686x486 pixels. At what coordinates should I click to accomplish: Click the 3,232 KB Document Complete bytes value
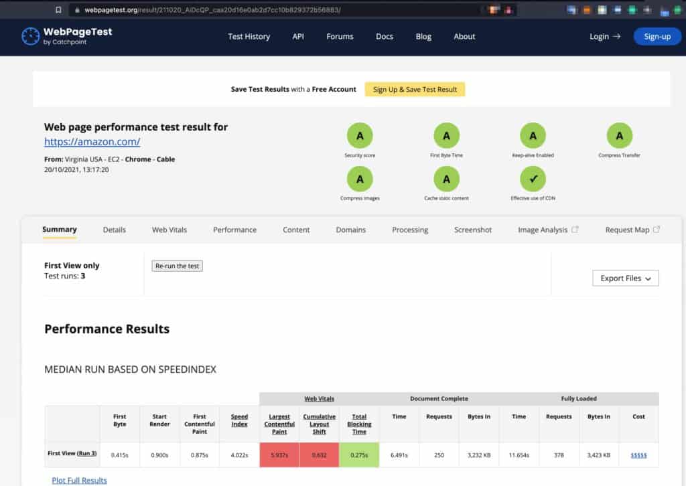pyautogui.click(x=479, y=455)
